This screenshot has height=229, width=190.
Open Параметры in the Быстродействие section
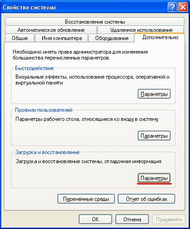(x=154, y=94)
